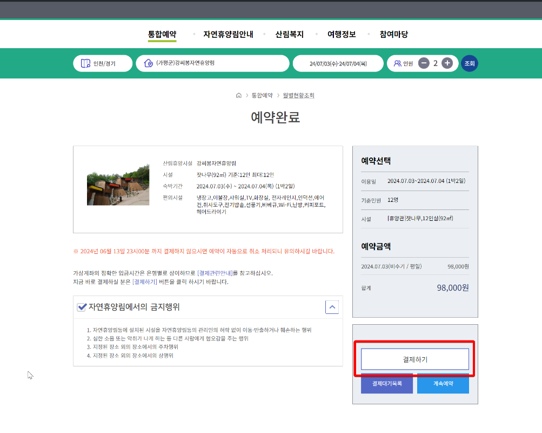Click the map icon beside 인천/경기
Image resolution: width=542 pixels, height=433 pixels.
[x=84, y=63]
